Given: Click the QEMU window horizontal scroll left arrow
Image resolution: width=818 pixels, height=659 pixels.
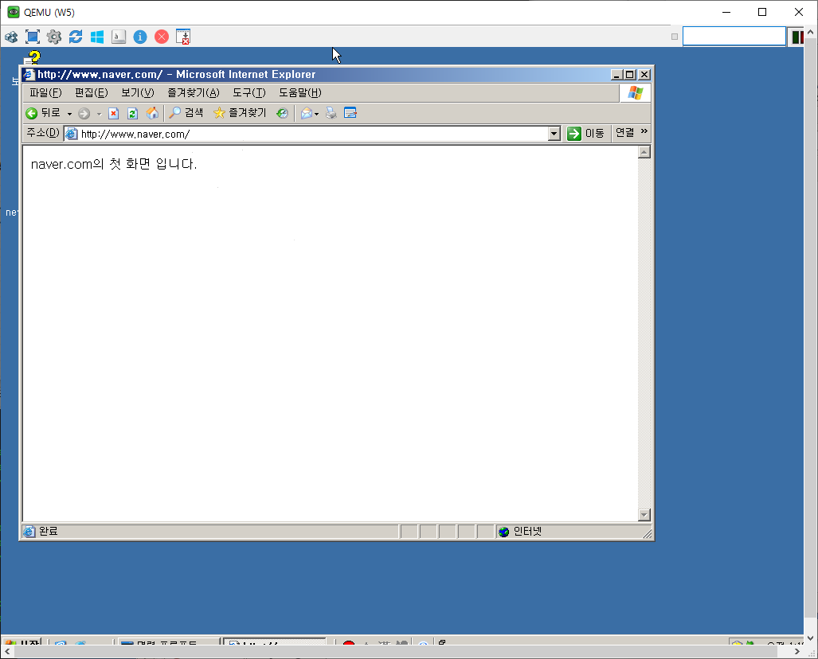Looking at the screenshot, I should (7, 651).
